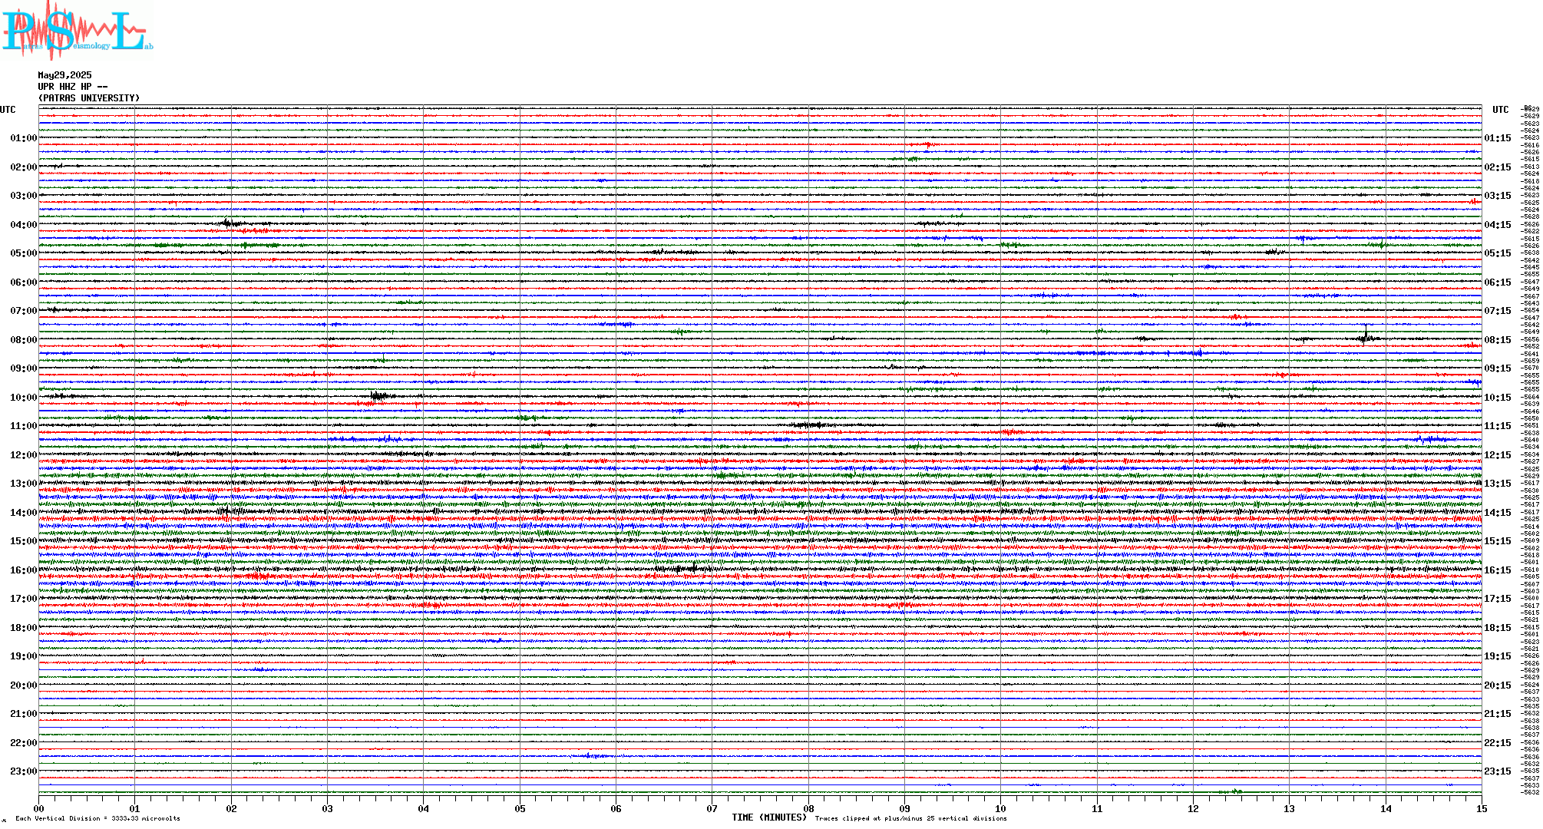Click the 14 minute tick label
1543x829 pixels.
[1386, 808]
